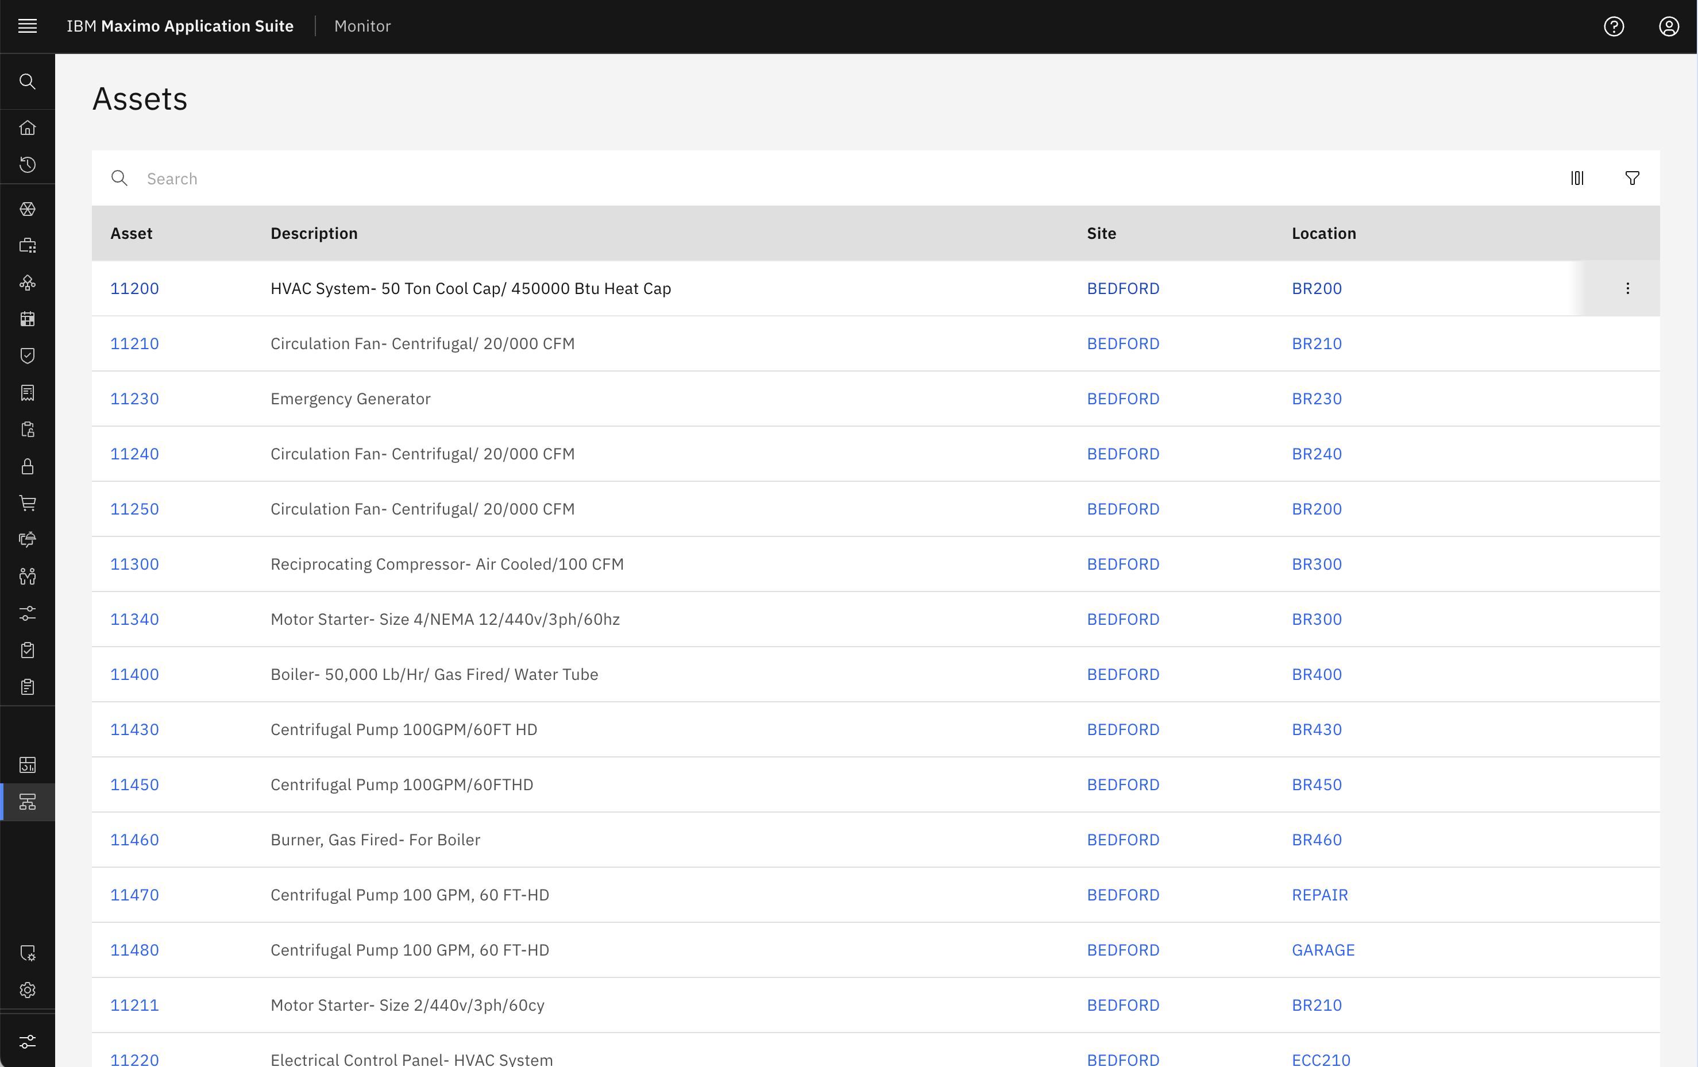Open the user profile icon
The image size is (1698, 1067).
point(1669,26)
